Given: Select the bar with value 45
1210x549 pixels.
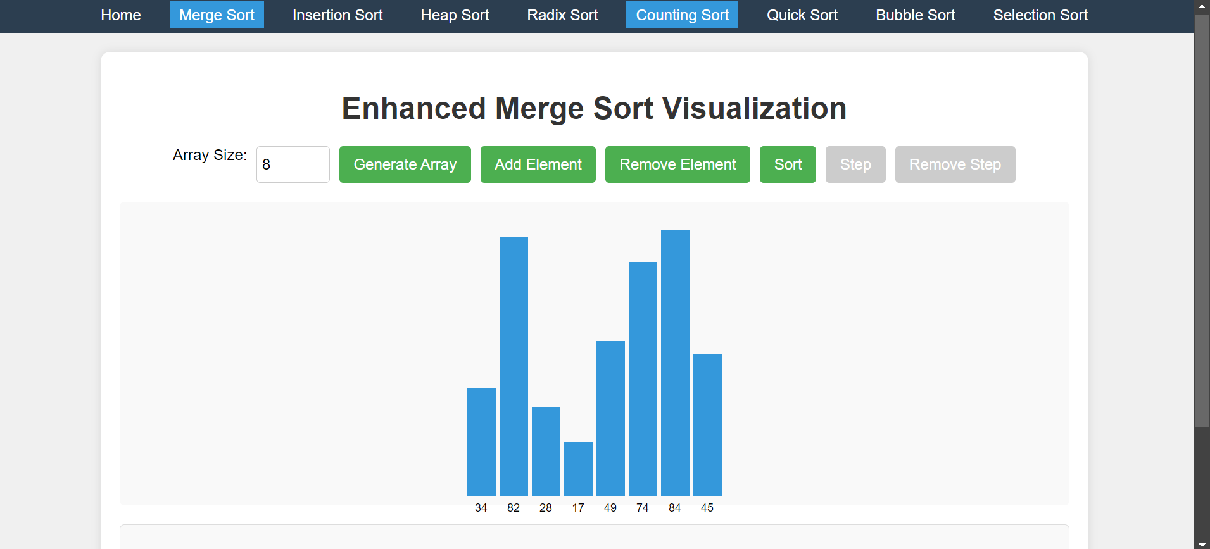Looking at the screenshot, I should tap(707, 424).
